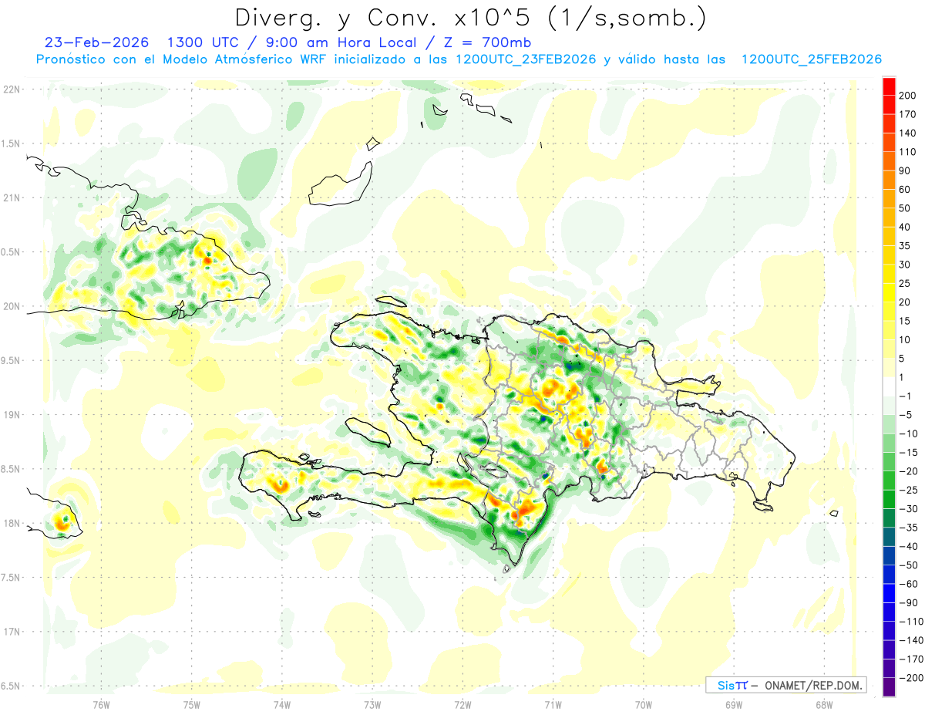Click the '-25' colorbar label

(x=910, y=491)
